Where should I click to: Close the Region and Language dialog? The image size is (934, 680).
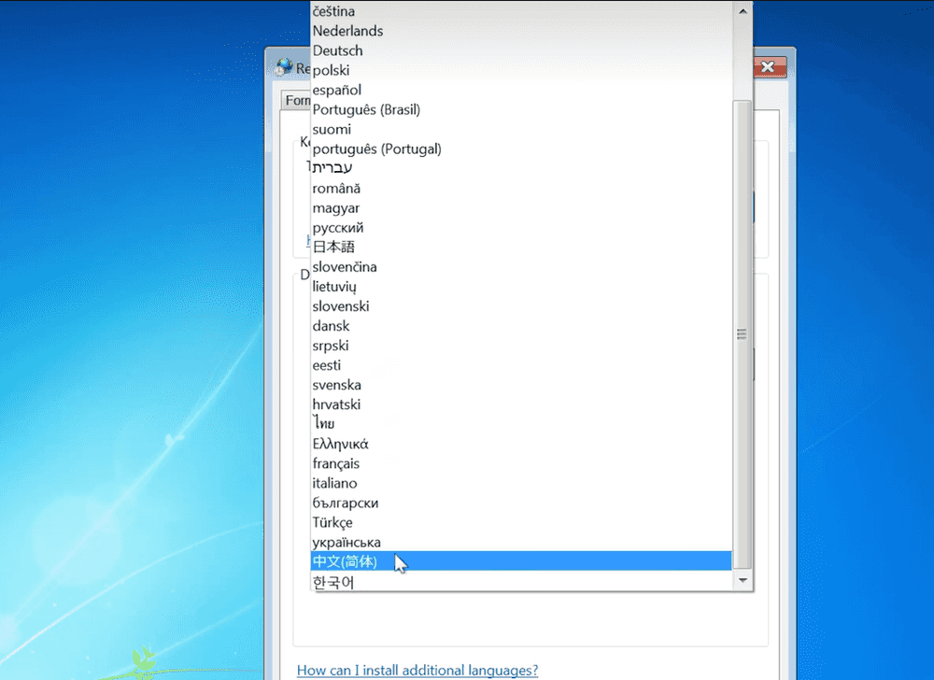point(768,67)
